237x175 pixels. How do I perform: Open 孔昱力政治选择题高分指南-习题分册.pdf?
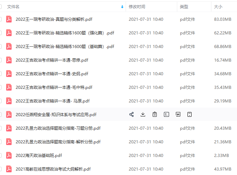[x=58, y=128]
